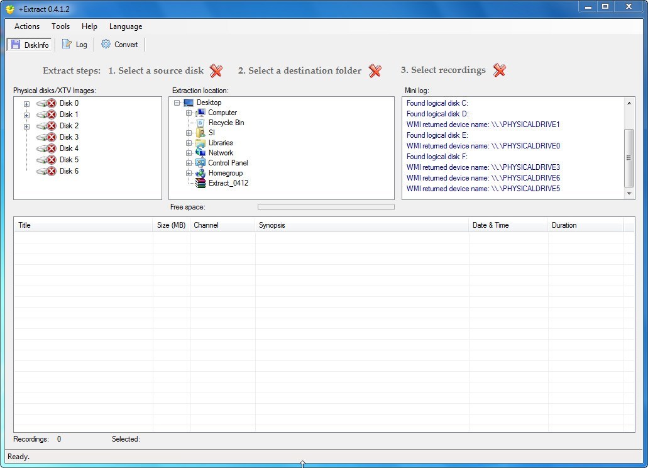Select the Disk 6 drive icon
This screenshot has height=468, width=648.
(47, 171)
